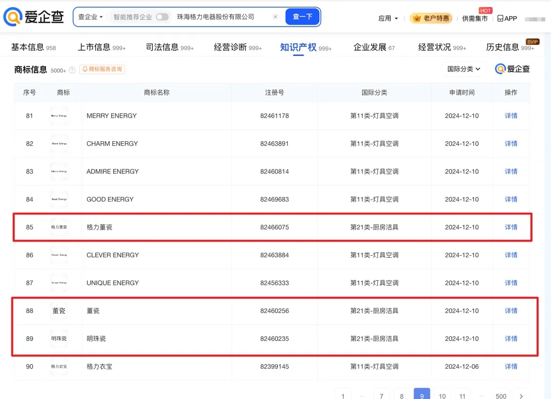Go to last page 500

click(x=501, y=395)
